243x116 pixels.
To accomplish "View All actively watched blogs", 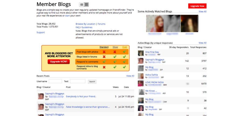I will click(x=202, y=11).
